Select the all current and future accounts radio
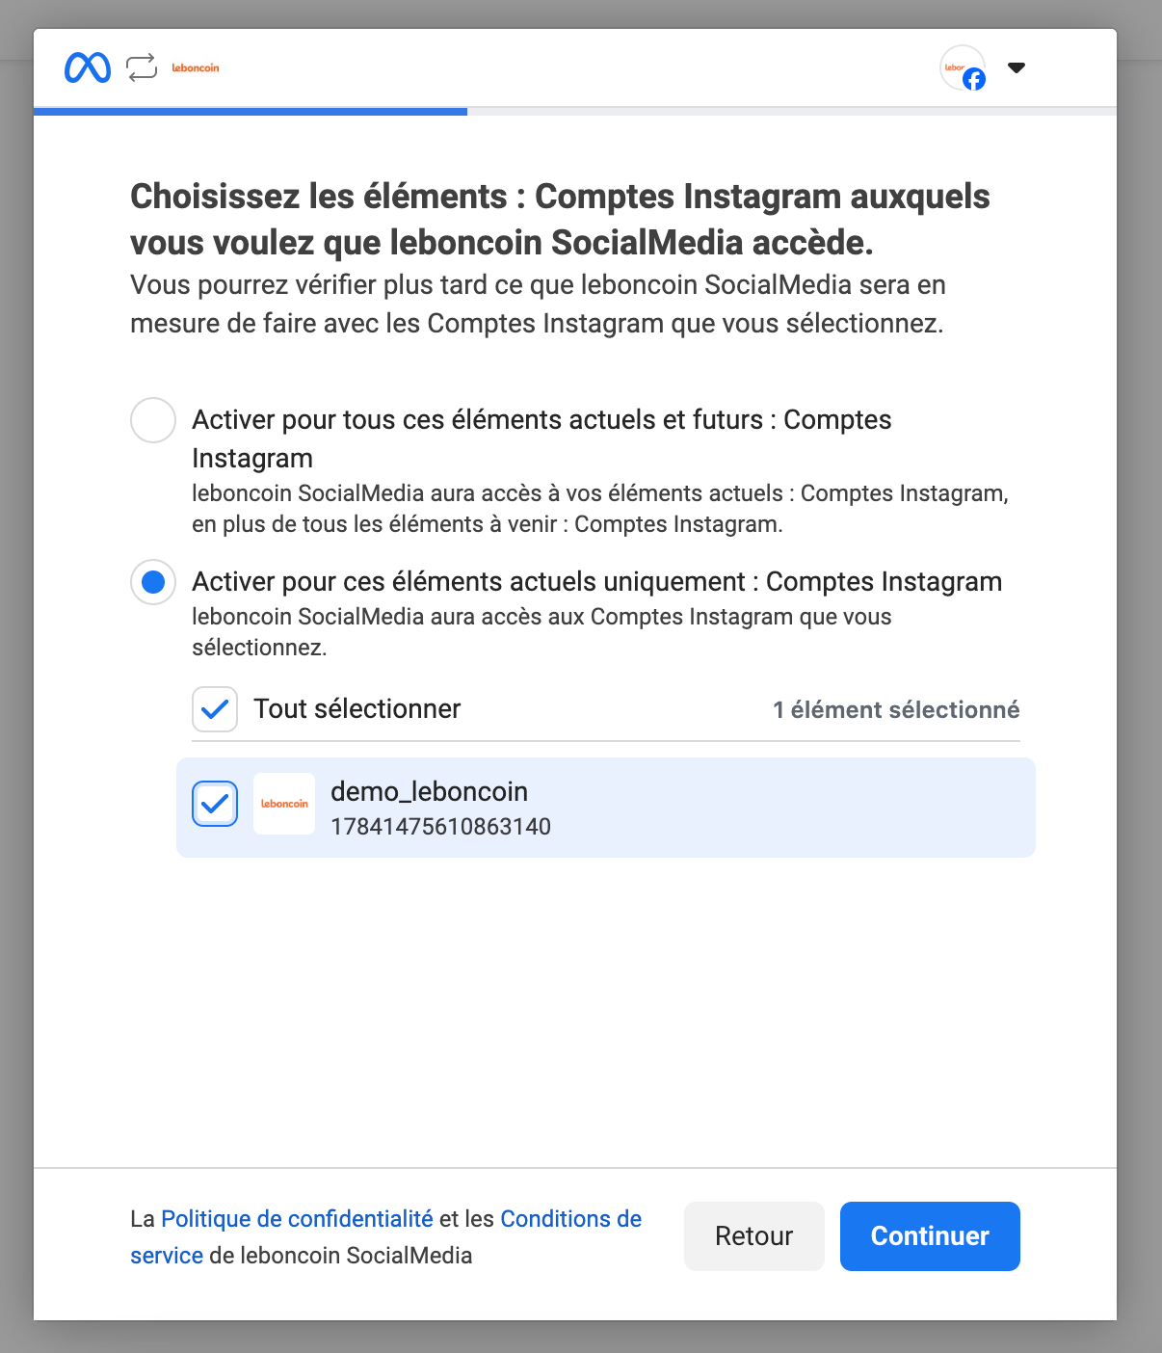1162x1353 pixels. (153, 420)
